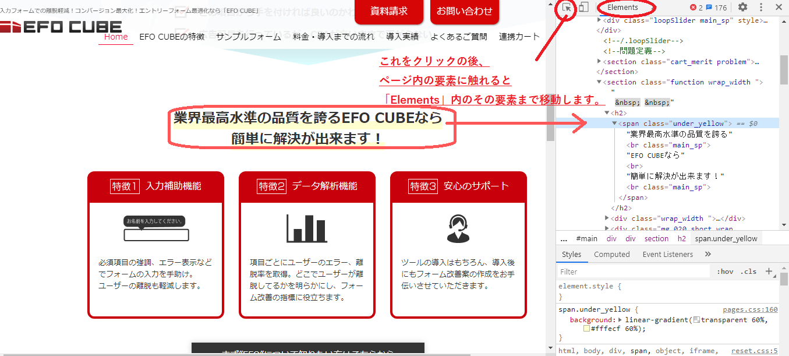Click the element.style rule block

click(668, 292)
